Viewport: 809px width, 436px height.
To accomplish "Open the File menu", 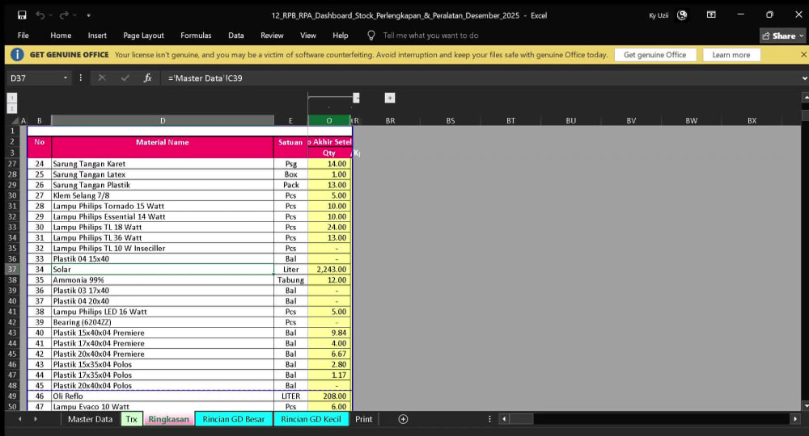I will pos(23,36).
